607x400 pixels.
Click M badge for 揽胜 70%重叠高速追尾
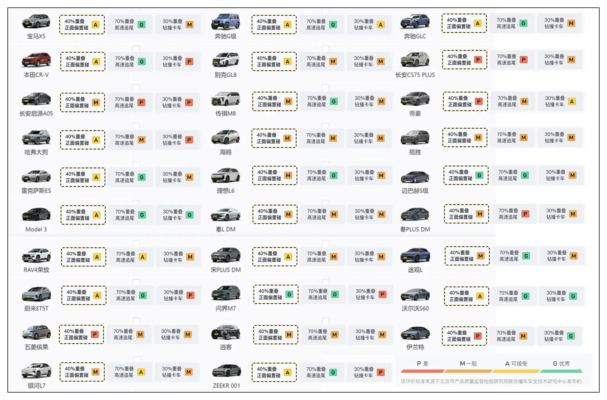(x=524, y=138)
